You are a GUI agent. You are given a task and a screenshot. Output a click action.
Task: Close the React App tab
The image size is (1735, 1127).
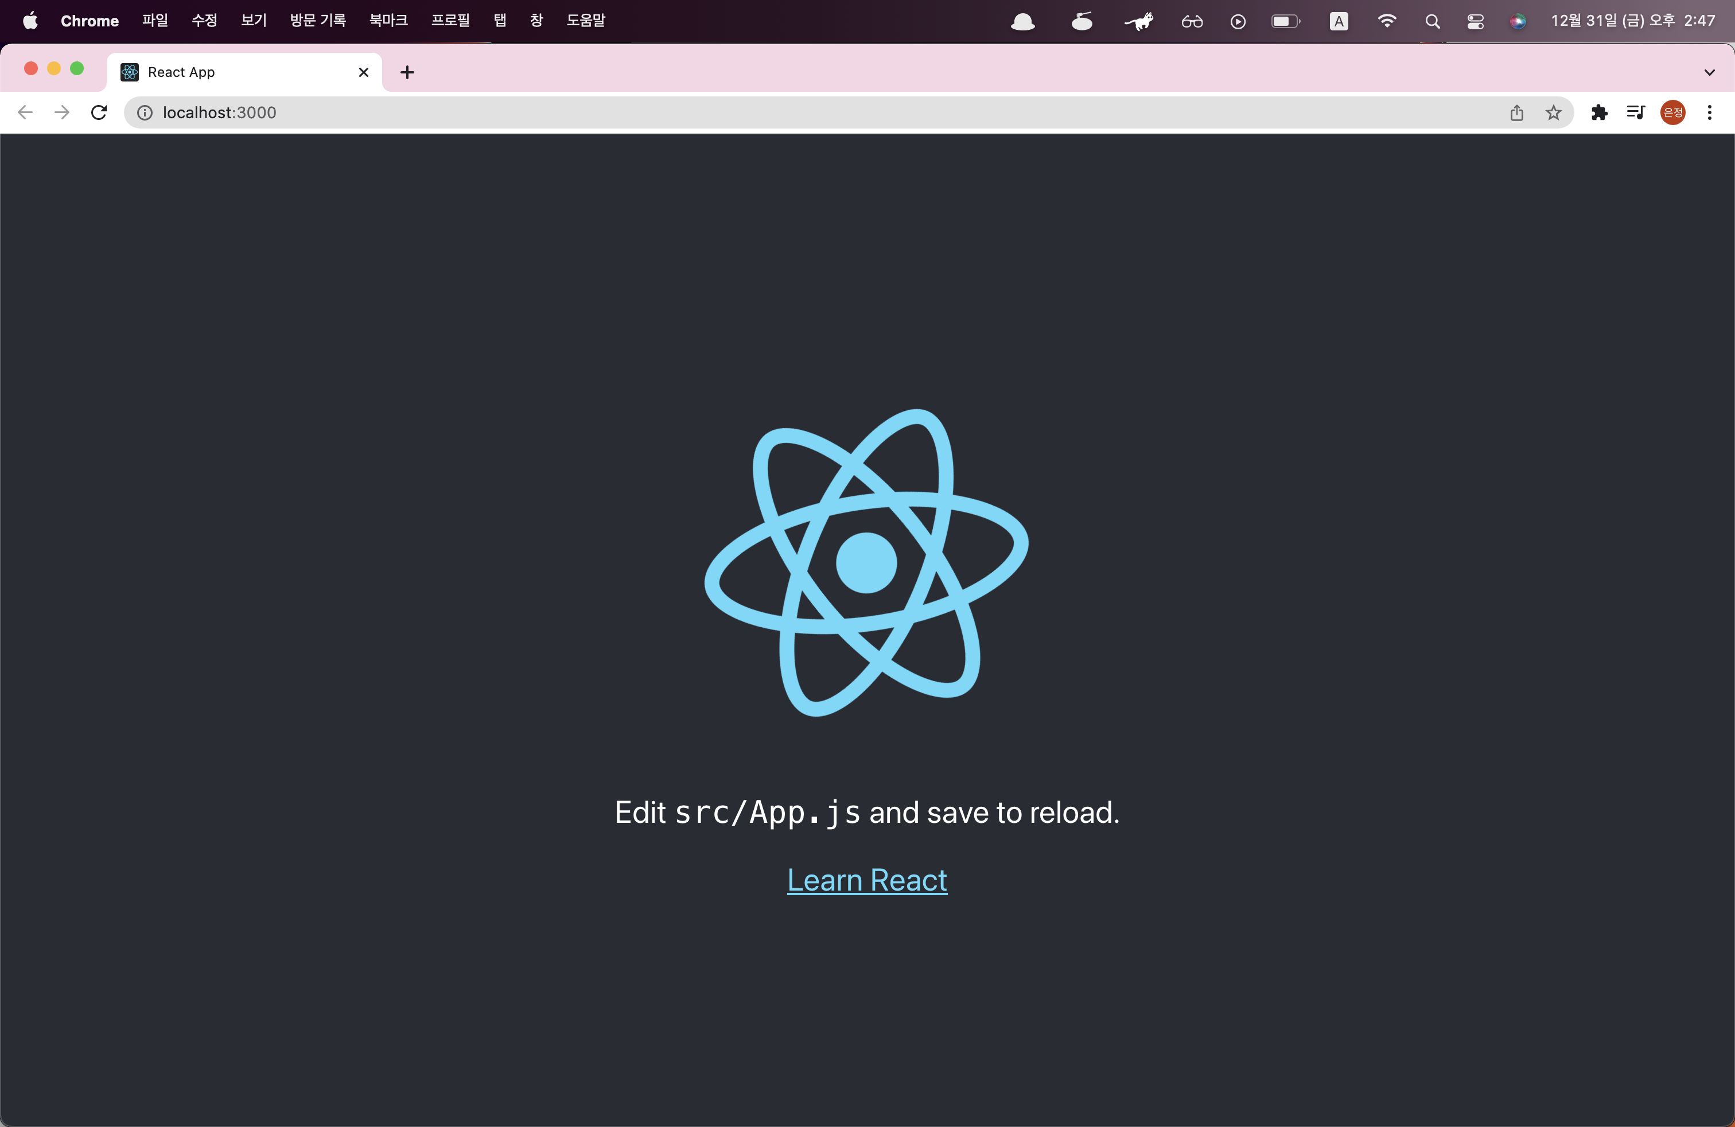pos(364,72)
